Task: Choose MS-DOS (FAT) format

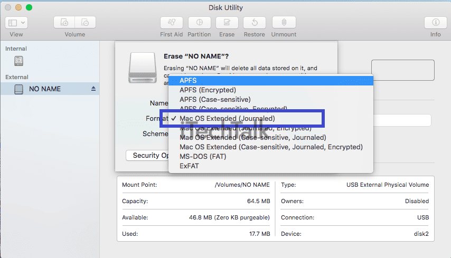Action: click(x=271, y=156)
